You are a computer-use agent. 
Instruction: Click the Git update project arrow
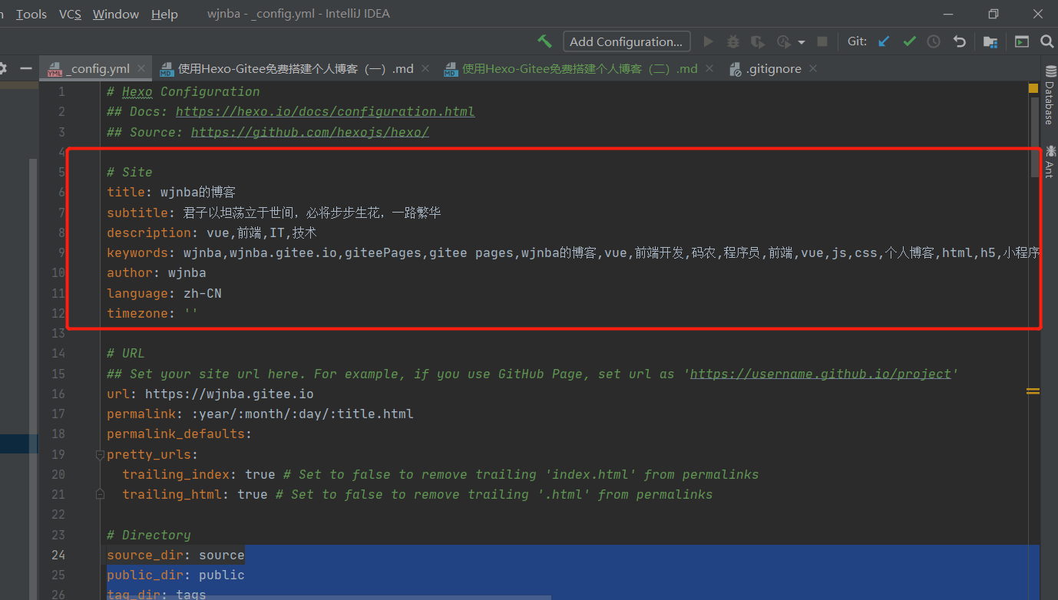coord(884,41)
